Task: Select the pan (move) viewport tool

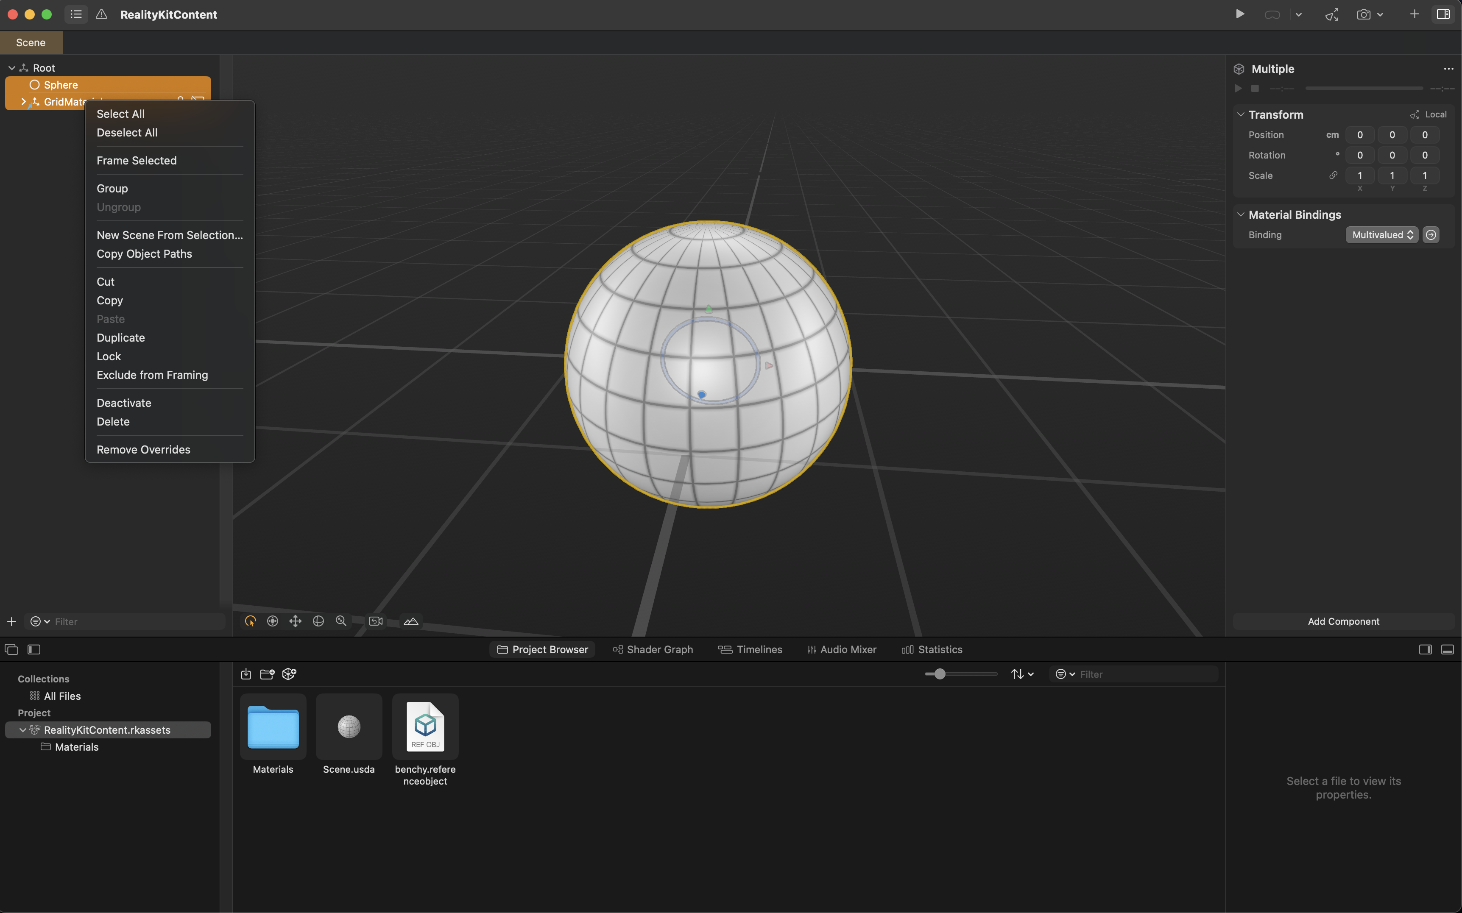Action: tap(295, 621)
